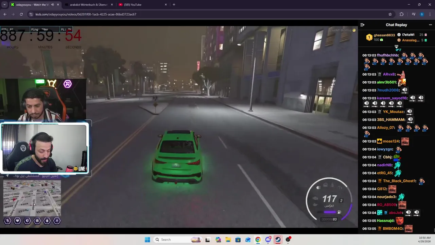Click teal emote in nadirNB's message
Image resolution: width=435 pixels, height=245 pixels.
click(397, 165)
